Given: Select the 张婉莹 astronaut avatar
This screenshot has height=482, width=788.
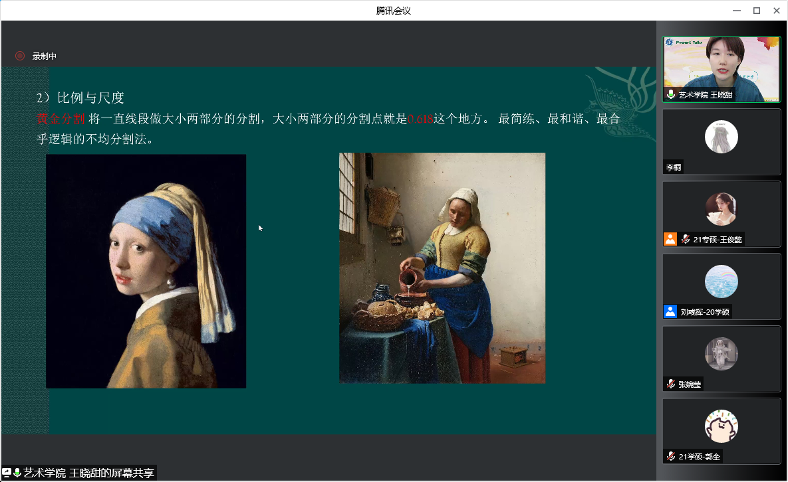Looking at the screenshot, I should click(x=721, y=354).
